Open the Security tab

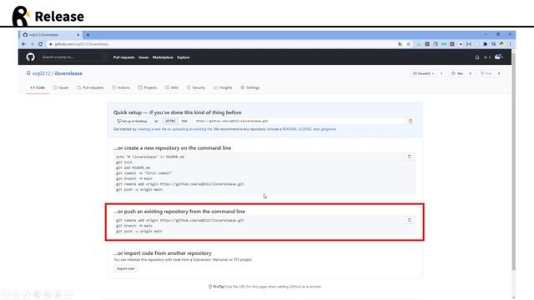click(196, 87)
